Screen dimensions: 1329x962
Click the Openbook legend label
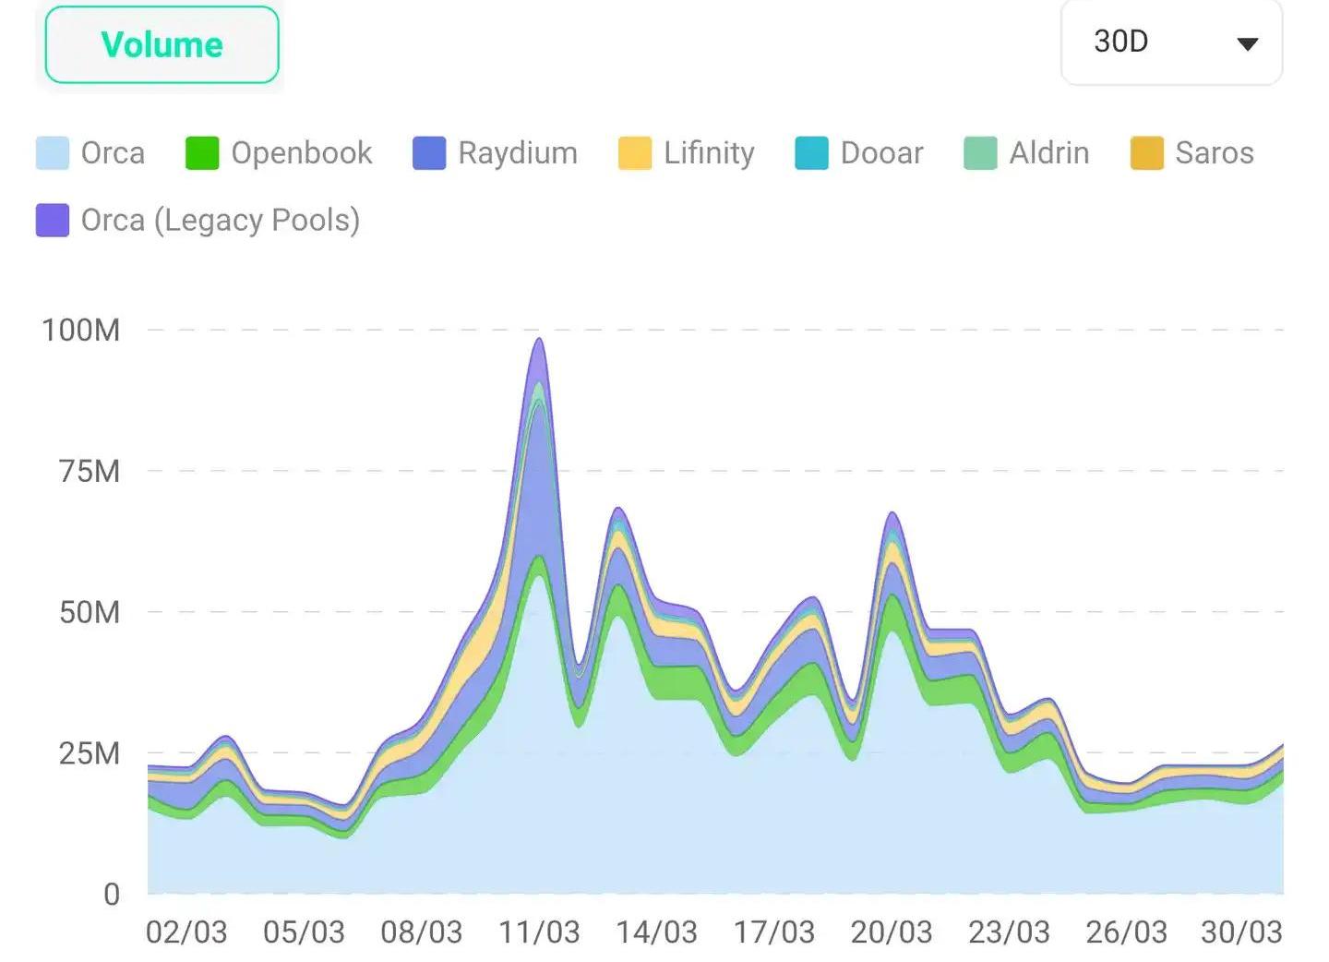point(302,153)
